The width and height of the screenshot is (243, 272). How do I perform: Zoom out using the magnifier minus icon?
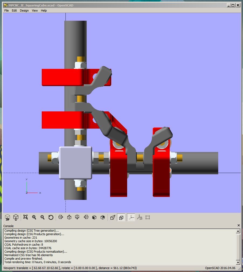42,217
